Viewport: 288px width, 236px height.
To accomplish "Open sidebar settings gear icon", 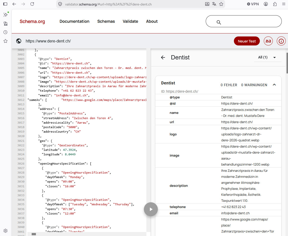I will tap(5, 231).
